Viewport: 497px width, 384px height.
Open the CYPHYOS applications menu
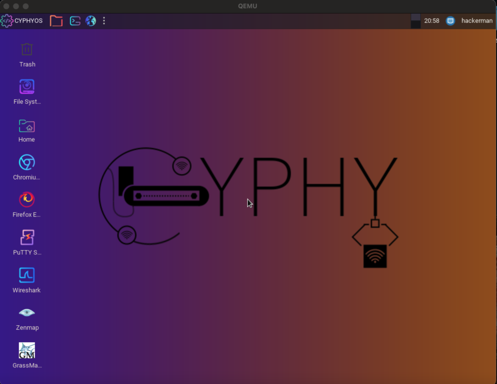[21, 21]
